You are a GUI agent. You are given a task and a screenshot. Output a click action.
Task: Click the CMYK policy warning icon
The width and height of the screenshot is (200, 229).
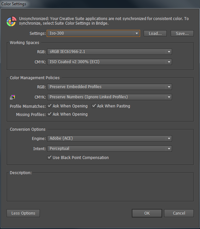(x=13, y=97)
